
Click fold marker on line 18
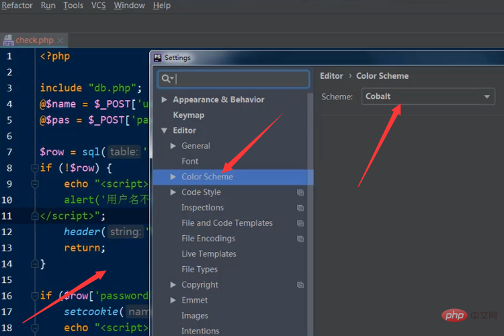(x=35, y=328)
